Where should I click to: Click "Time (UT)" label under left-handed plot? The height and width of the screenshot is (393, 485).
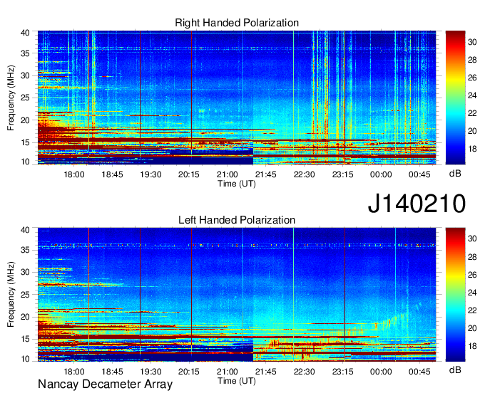coord(237,381)
